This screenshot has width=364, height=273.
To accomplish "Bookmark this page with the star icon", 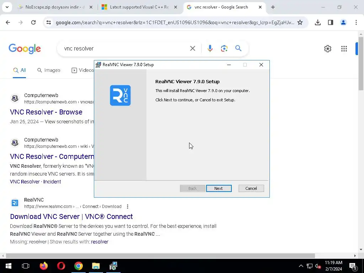I will click(300, 22).
